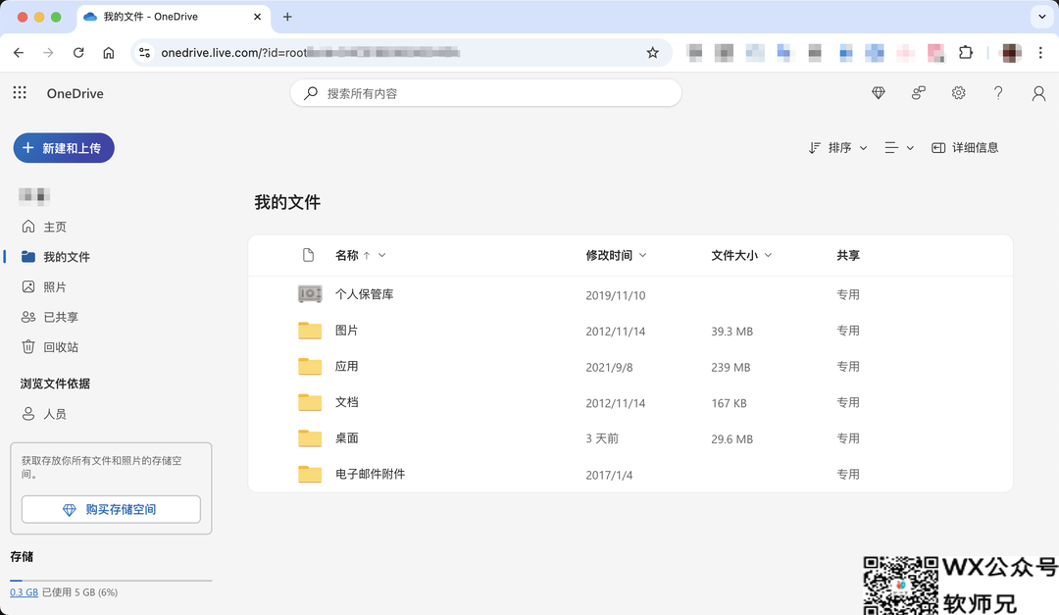
Task: Click the file type column icon
Action: [309, 255]
